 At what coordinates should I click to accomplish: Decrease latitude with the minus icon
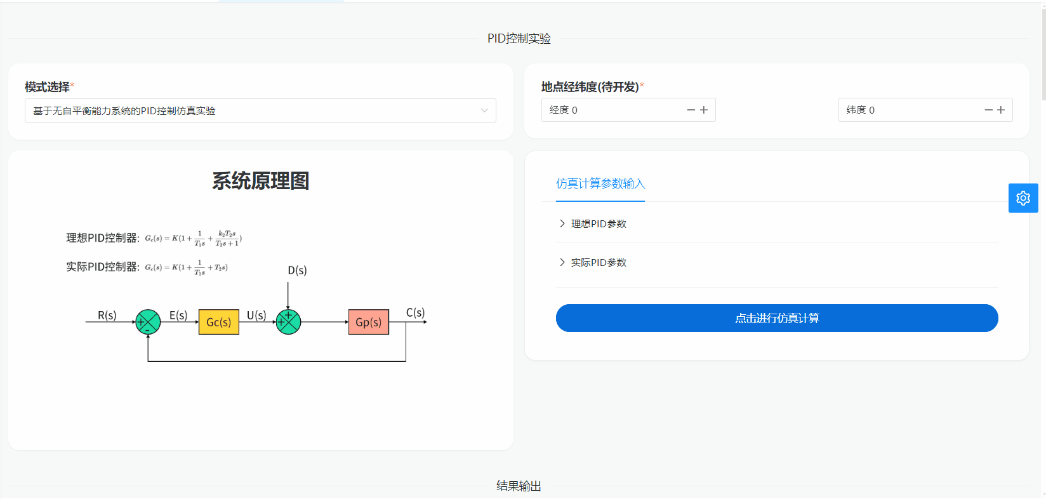pyautogui.click(x=988, y=110)
